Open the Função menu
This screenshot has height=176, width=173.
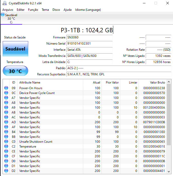click(x=33, y=10)
